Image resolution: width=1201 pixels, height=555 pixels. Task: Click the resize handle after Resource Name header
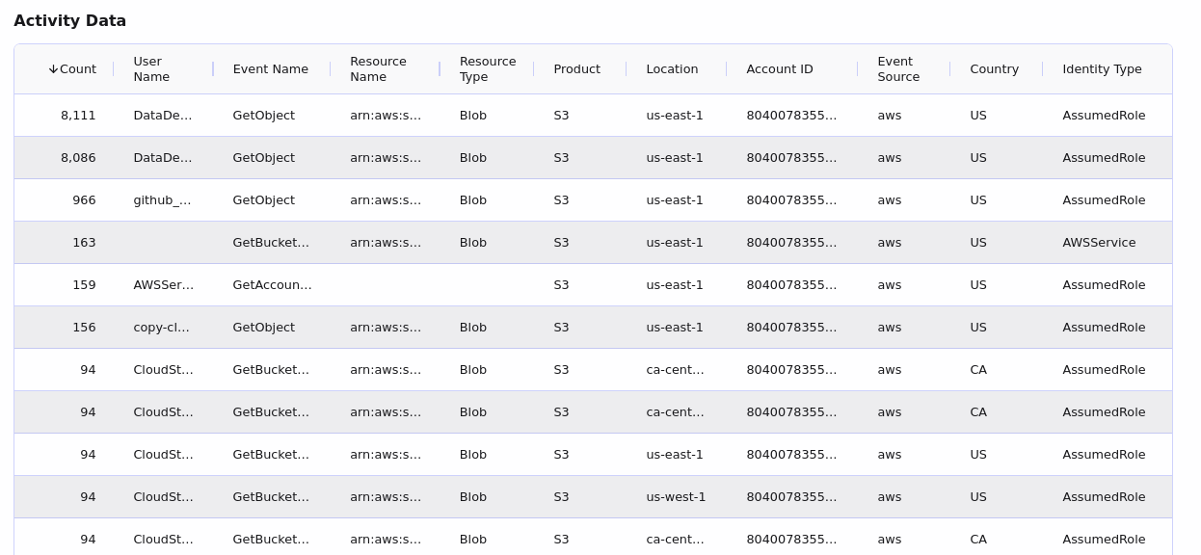point(440,69)
